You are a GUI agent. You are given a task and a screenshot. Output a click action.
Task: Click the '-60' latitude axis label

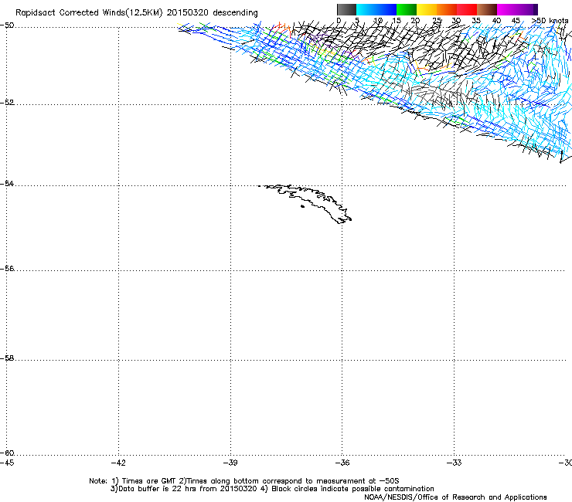point(7,453)
